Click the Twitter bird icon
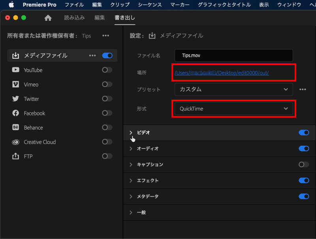Image resolution: width=316 pixels, height=239 pixels. (15, 98)
